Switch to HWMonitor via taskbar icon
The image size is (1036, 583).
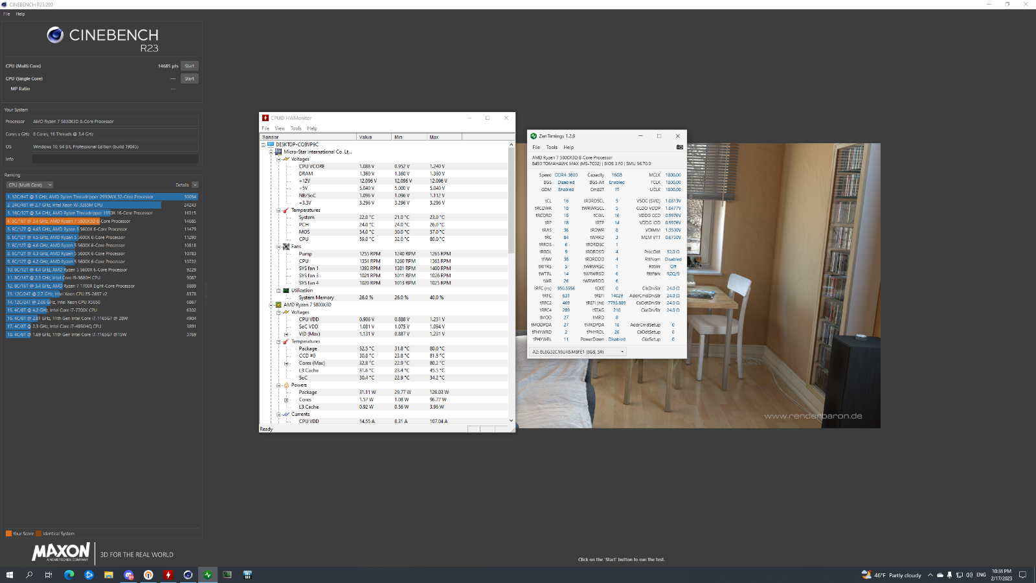pyautogui.click(x=168, y=575)
